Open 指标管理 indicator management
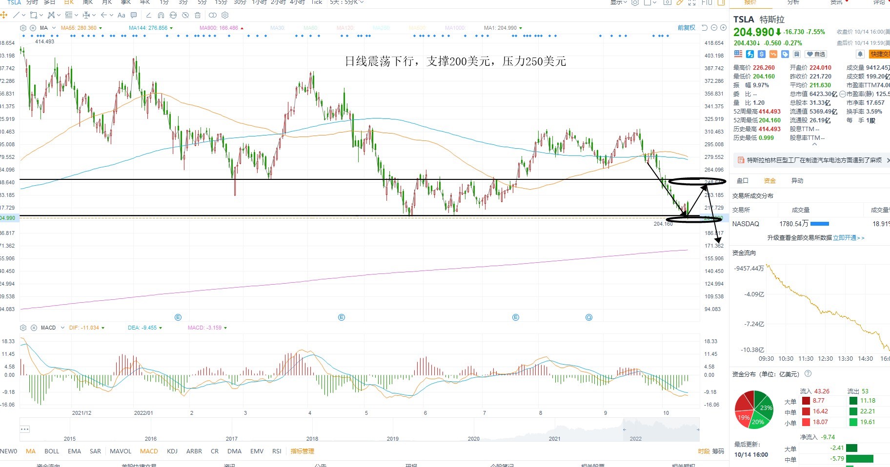This screenshot has width=890, height=467. click(303, 451)
